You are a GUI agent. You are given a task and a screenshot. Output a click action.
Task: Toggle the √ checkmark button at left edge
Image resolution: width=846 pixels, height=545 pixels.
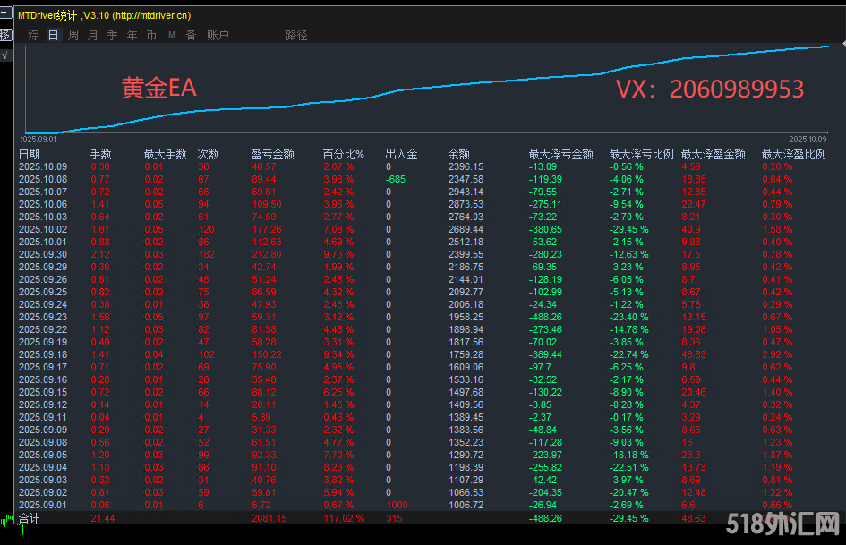(x=5, y=55)
